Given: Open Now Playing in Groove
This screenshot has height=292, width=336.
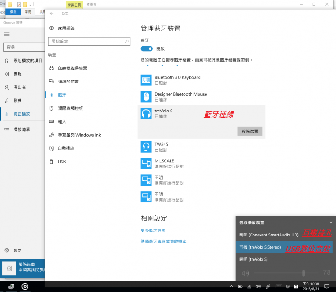Looking at the screenshot, I should [21, 114].
